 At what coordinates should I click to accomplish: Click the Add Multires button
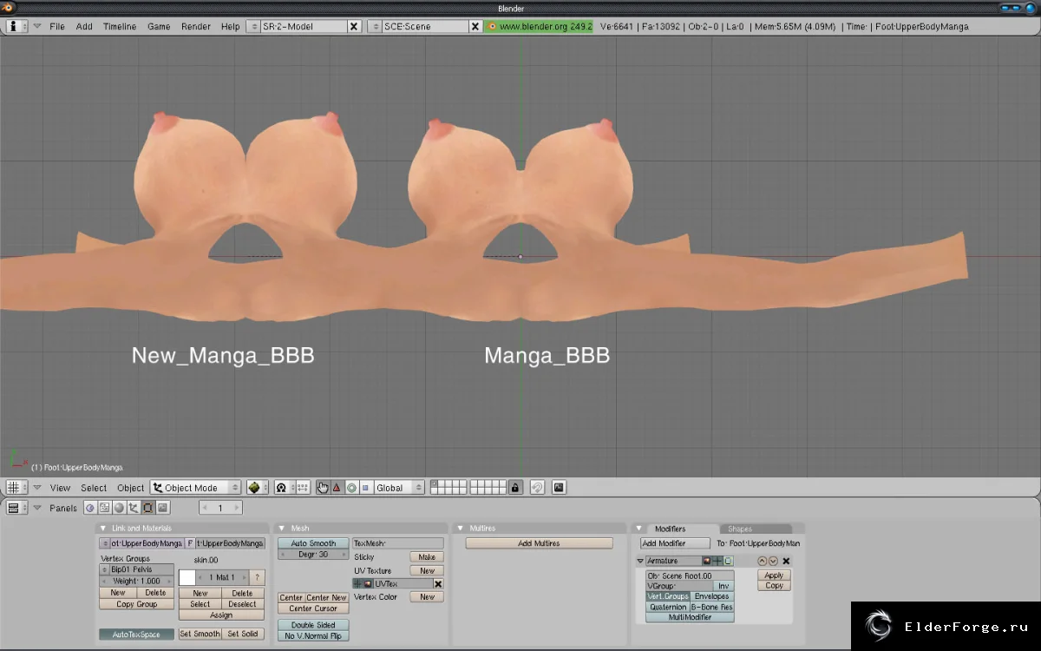pyautogui.click(x=539, y=543)
